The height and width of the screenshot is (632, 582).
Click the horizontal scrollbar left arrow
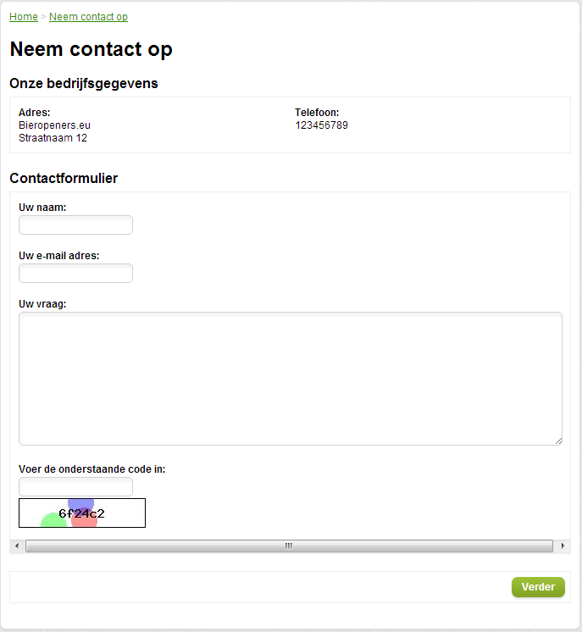pyautogui.click(x=15, y=546)
